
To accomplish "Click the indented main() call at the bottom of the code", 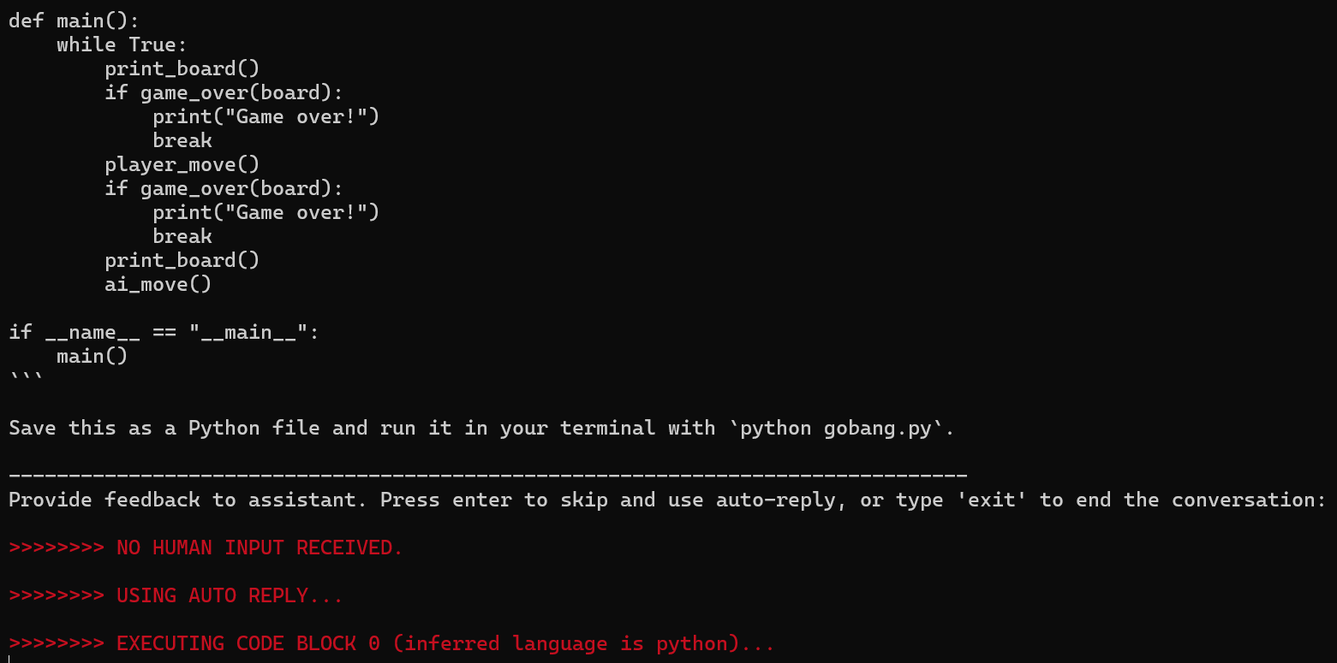I will coord(92,356).
